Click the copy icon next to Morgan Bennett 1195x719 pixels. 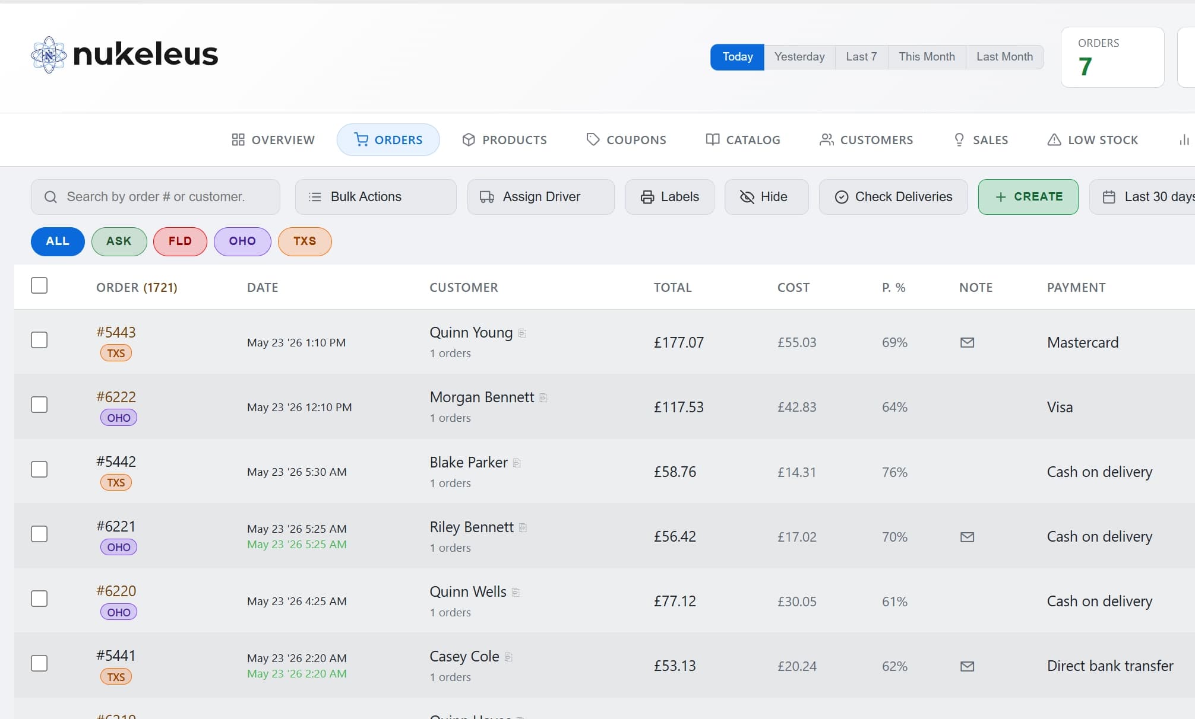(x=543, y=398)
